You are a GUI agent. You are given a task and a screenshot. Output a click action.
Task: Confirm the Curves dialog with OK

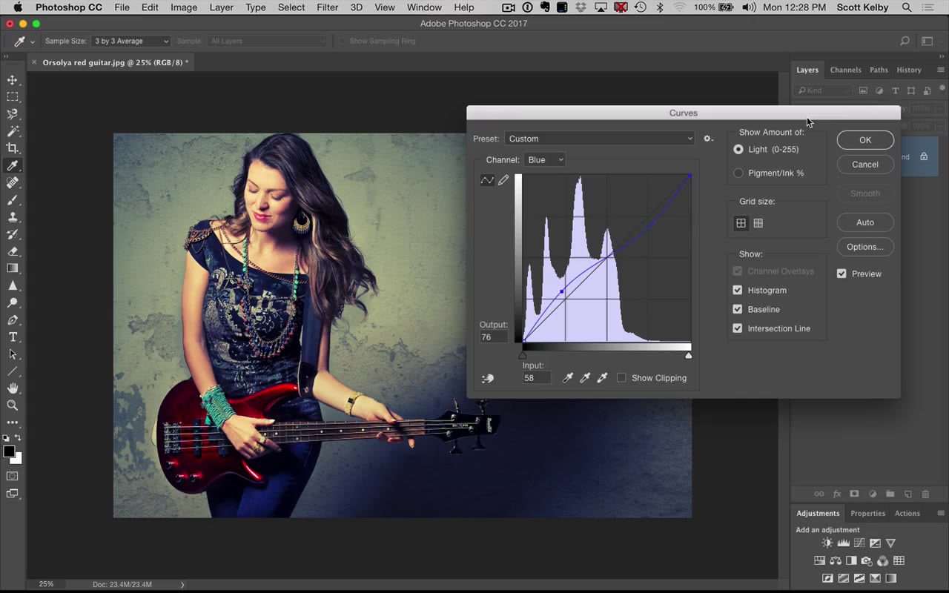[865, 139]
